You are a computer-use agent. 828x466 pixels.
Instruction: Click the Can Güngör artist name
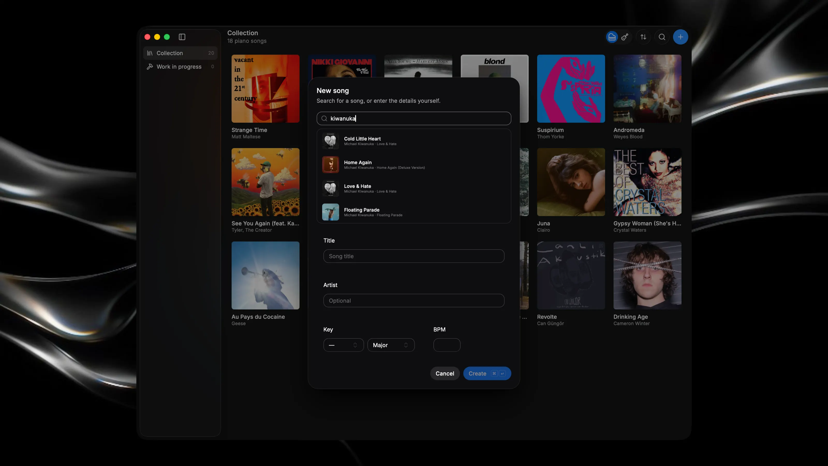(550, 324)
